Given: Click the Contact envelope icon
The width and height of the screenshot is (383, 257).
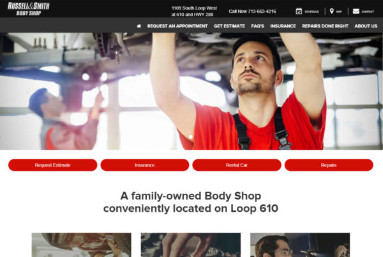Looking at the screenshot, I should pyautogui.click(x=356, y=11).
